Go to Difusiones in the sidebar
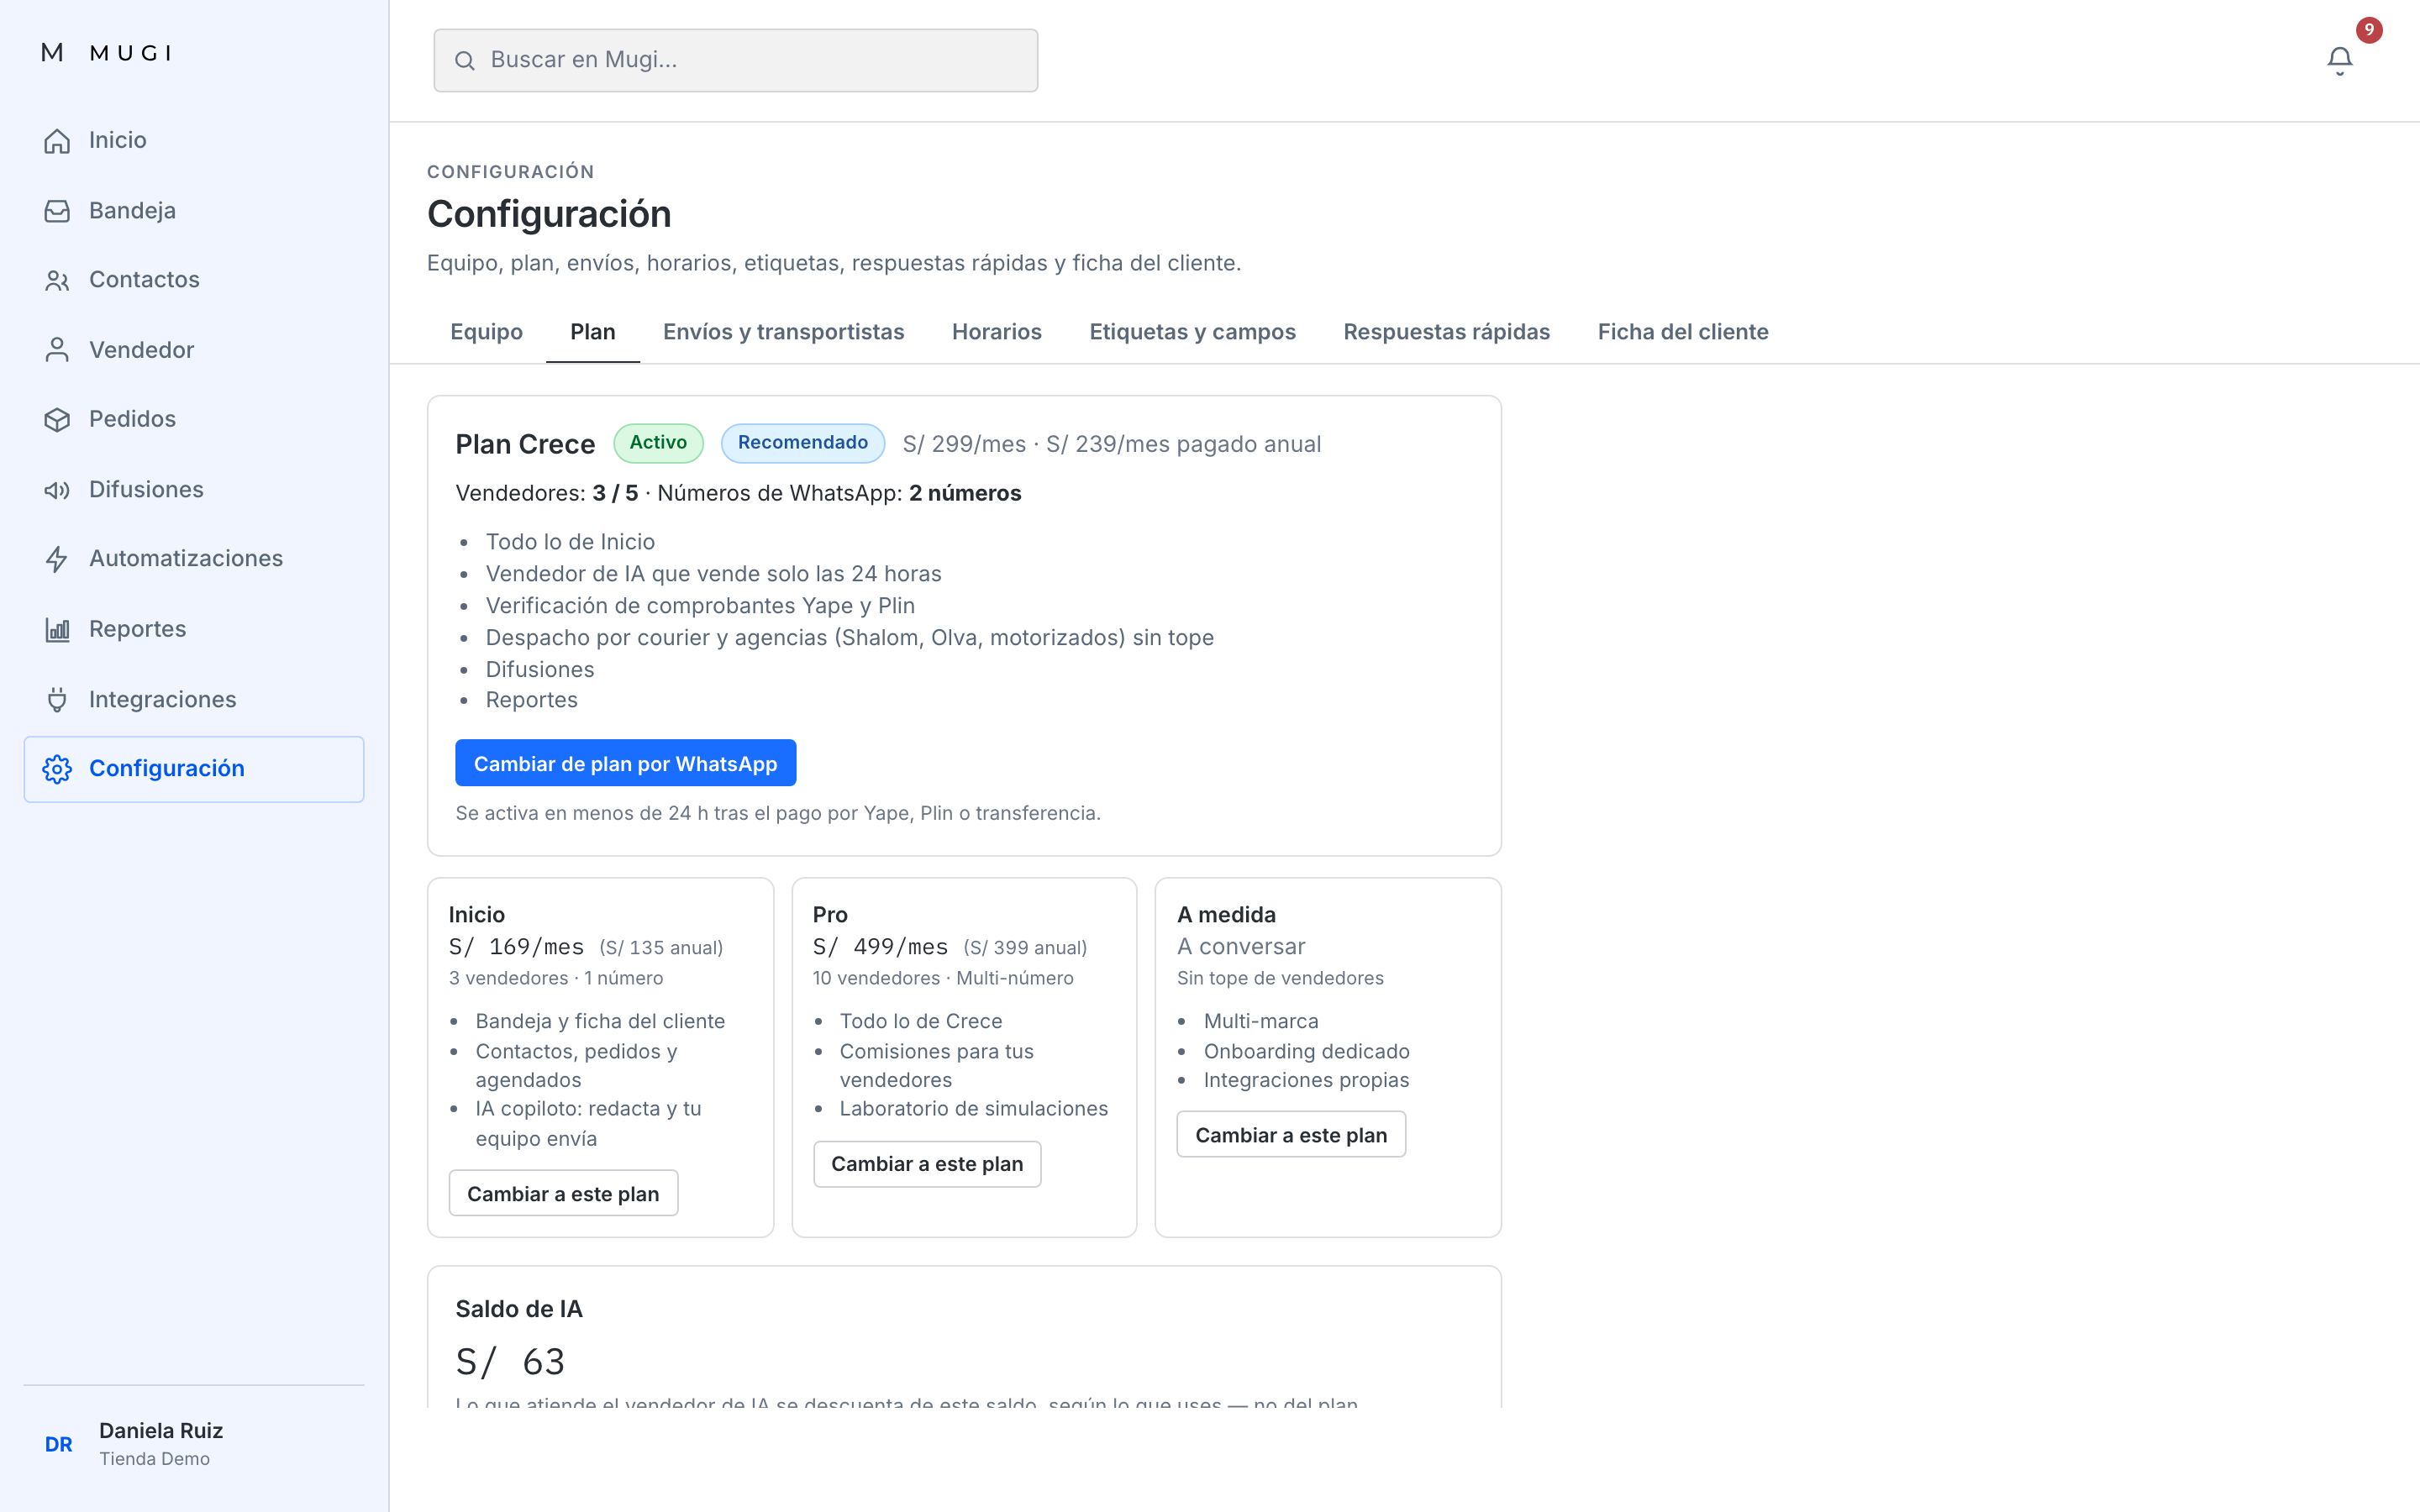The height and width of the screenshot is (1512, 2420). [194, 490]
